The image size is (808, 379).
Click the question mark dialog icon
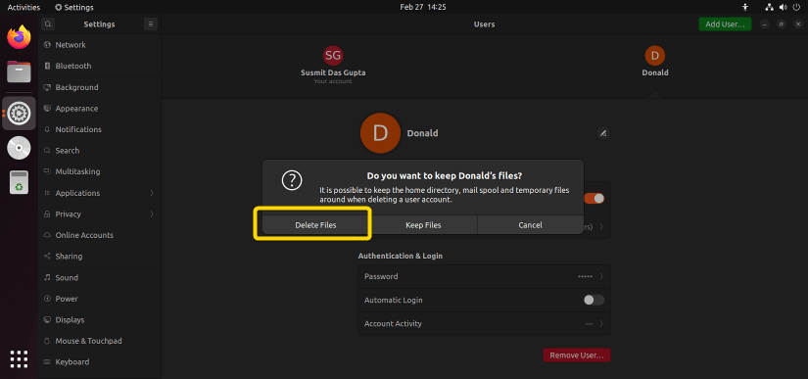[x=292, y=180]
